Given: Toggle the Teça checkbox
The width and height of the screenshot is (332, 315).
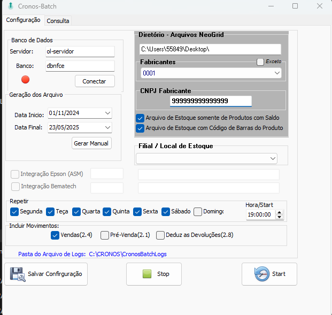Looking at the screenshot, I should click(x=50, y=212).
